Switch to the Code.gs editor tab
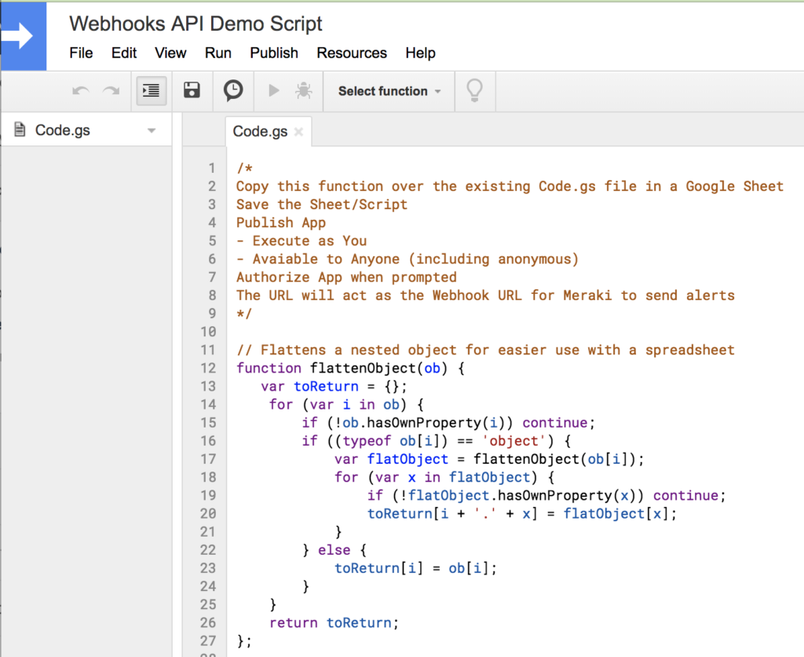 [259, 131]
